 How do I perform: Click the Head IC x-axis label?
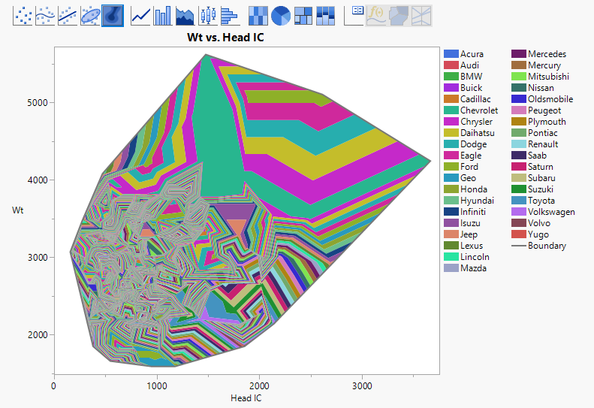[246, 398]
